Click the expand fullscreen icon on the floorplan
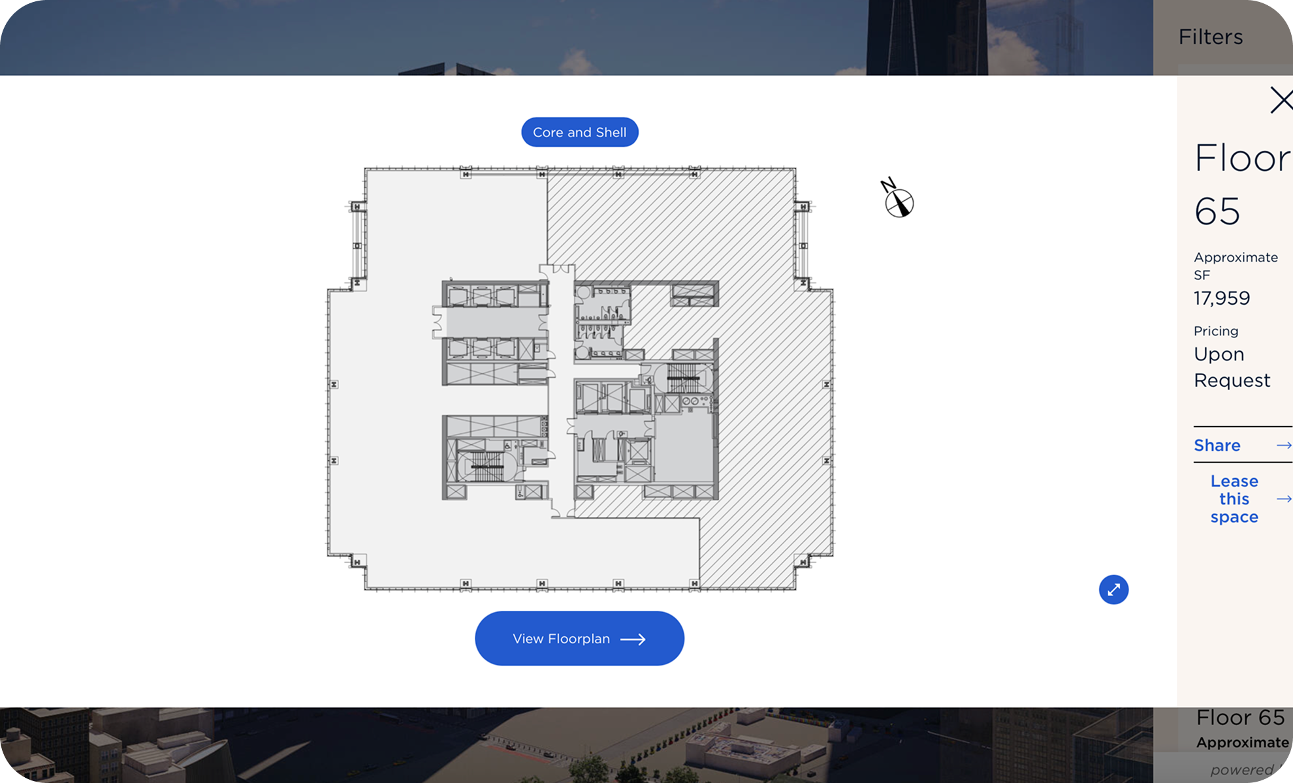The image size is (1293, 783). coord(1114,589)
